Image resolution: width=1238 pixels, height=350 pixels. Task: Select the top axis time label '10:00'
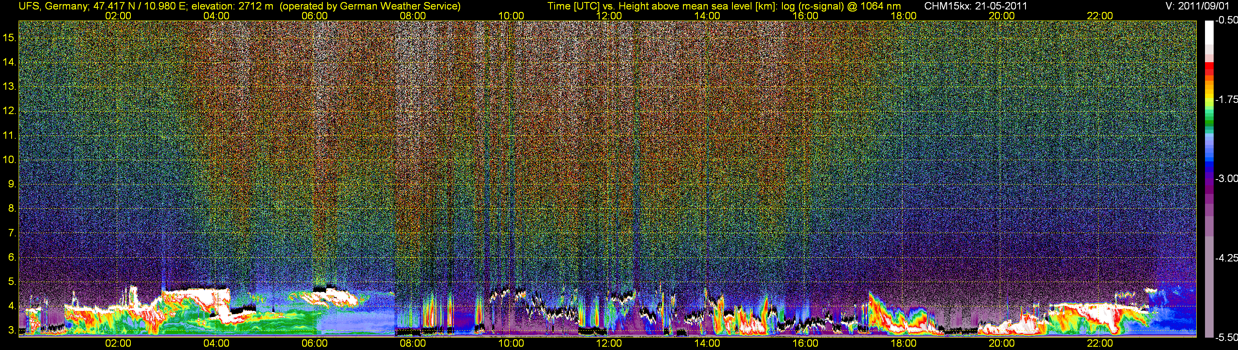tap(511, 16)
